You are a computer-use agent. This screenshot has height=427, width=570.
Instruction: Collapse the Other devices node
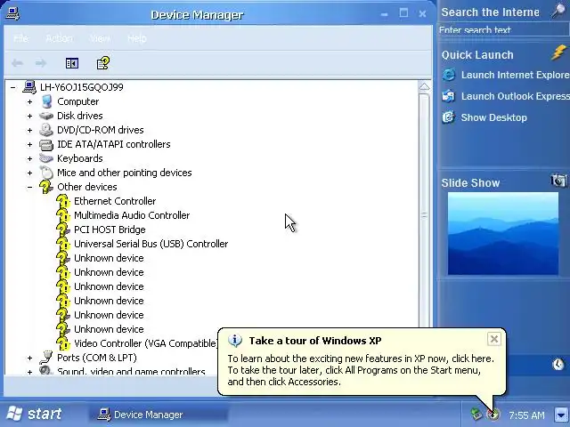pos(29,187)
